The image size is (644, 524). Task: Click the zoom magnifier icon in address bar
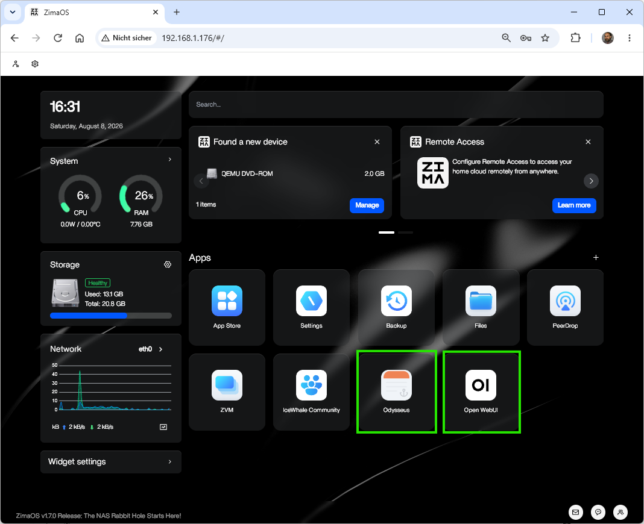(x=506, y=38)
